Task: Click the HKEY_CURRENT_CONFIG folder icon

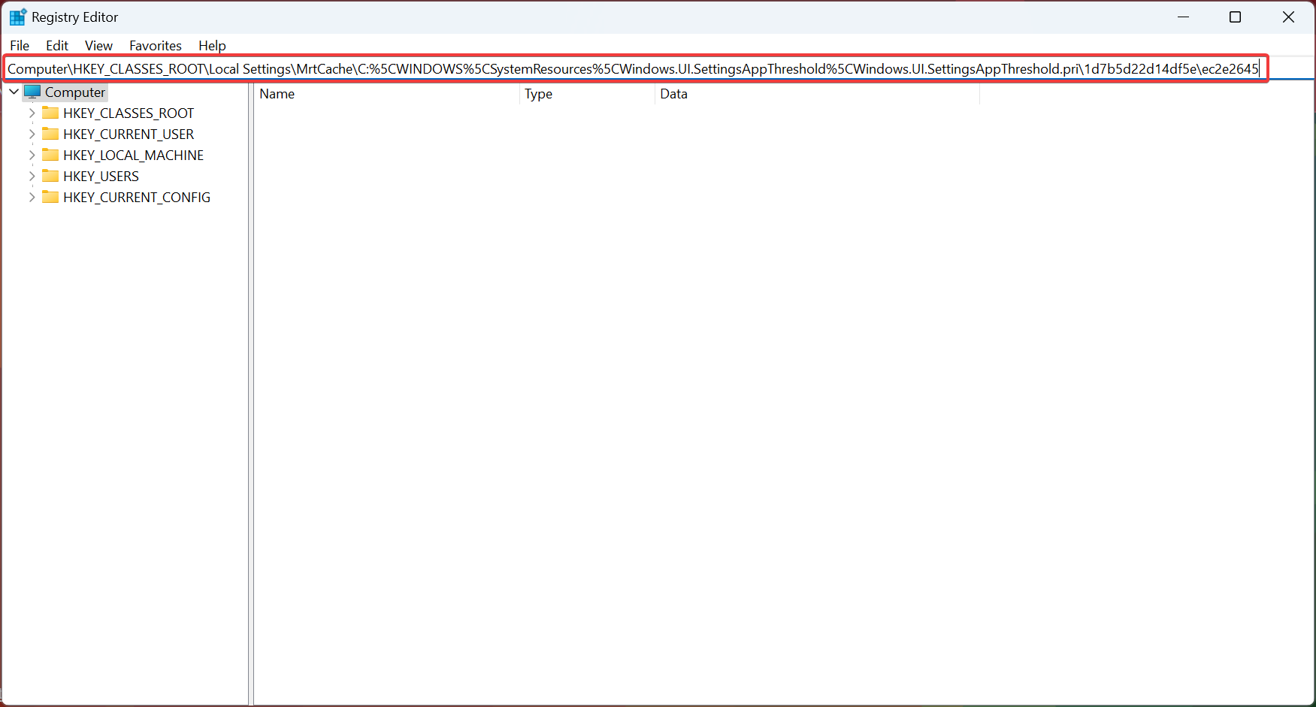Action: click(50, 197)
